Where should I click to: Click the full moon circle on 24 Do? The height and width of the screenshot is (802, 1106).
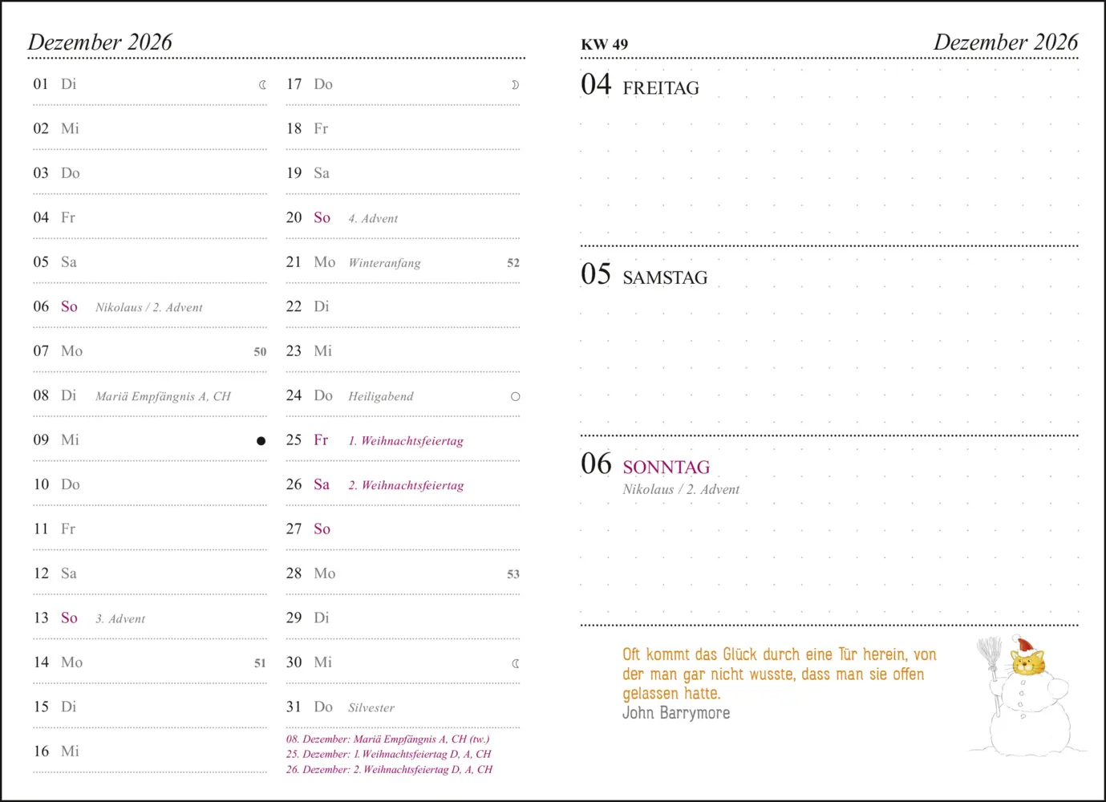(515, 396)
